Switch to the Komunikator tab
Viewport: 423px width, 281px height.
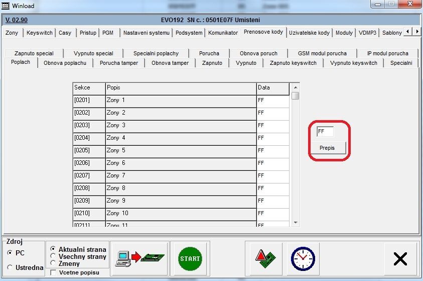(x=223, y=33)
